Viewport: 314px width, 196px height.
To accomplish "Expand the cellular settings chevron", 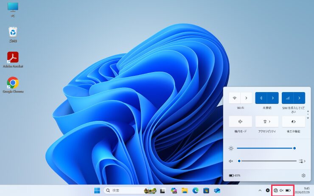I will point(300,98).
